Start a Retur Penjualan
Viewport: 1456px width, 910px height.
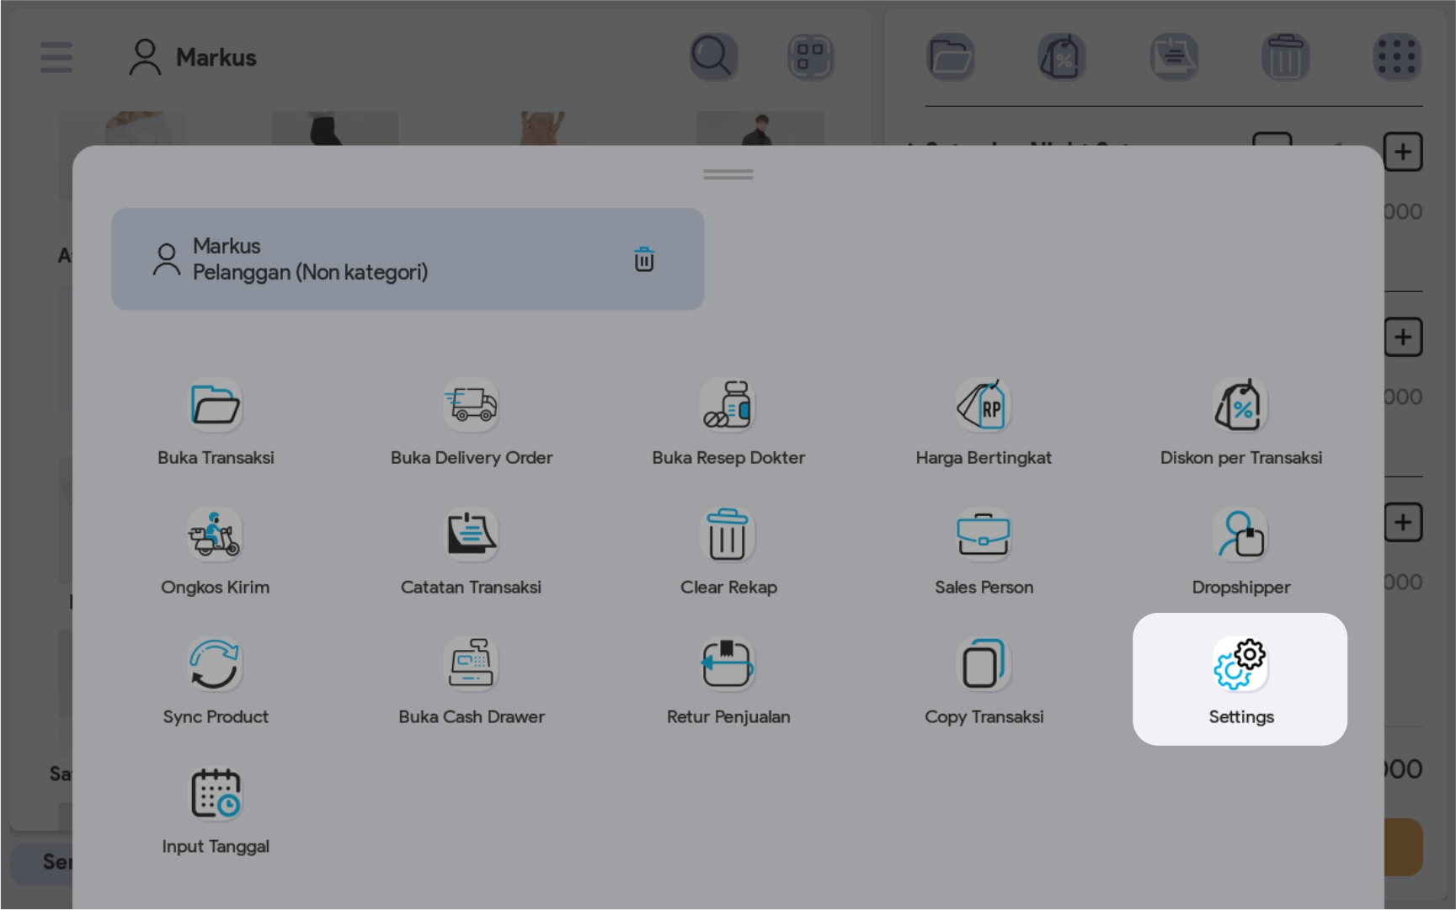pyautogui.click(x=728, y=665)
